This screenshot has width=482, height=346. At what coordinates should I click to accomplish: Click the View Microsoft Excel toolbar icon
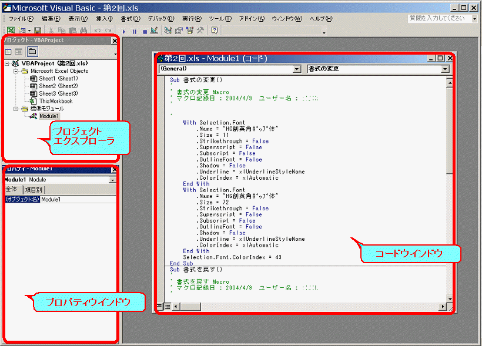(x=11, y=30)
